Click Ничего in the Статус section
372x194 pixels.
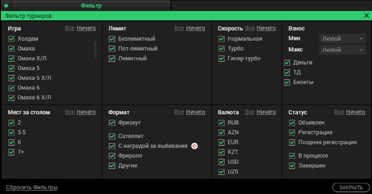[355, 112]
